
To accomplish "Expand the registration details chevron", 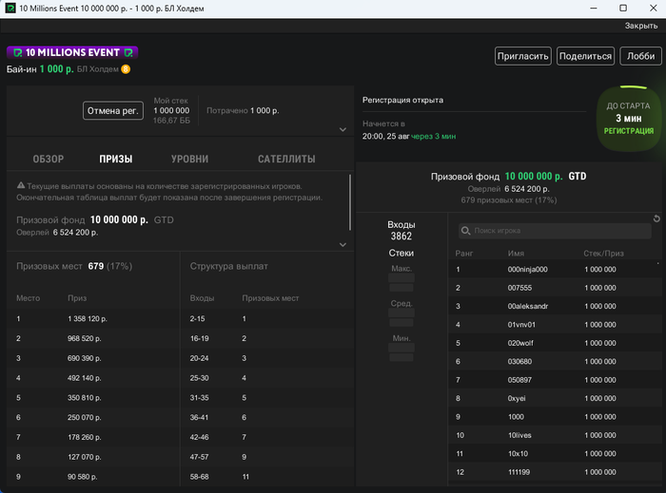I will [x=343, y=129].
